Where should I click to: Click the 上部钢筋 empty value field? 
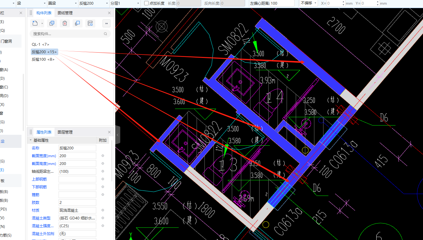(77, 179)
